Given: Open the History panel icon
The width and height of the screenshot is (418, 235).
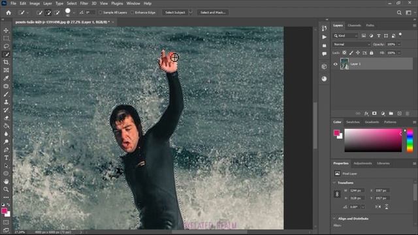Looking at the screenshot, I should [x=324, y=29].
